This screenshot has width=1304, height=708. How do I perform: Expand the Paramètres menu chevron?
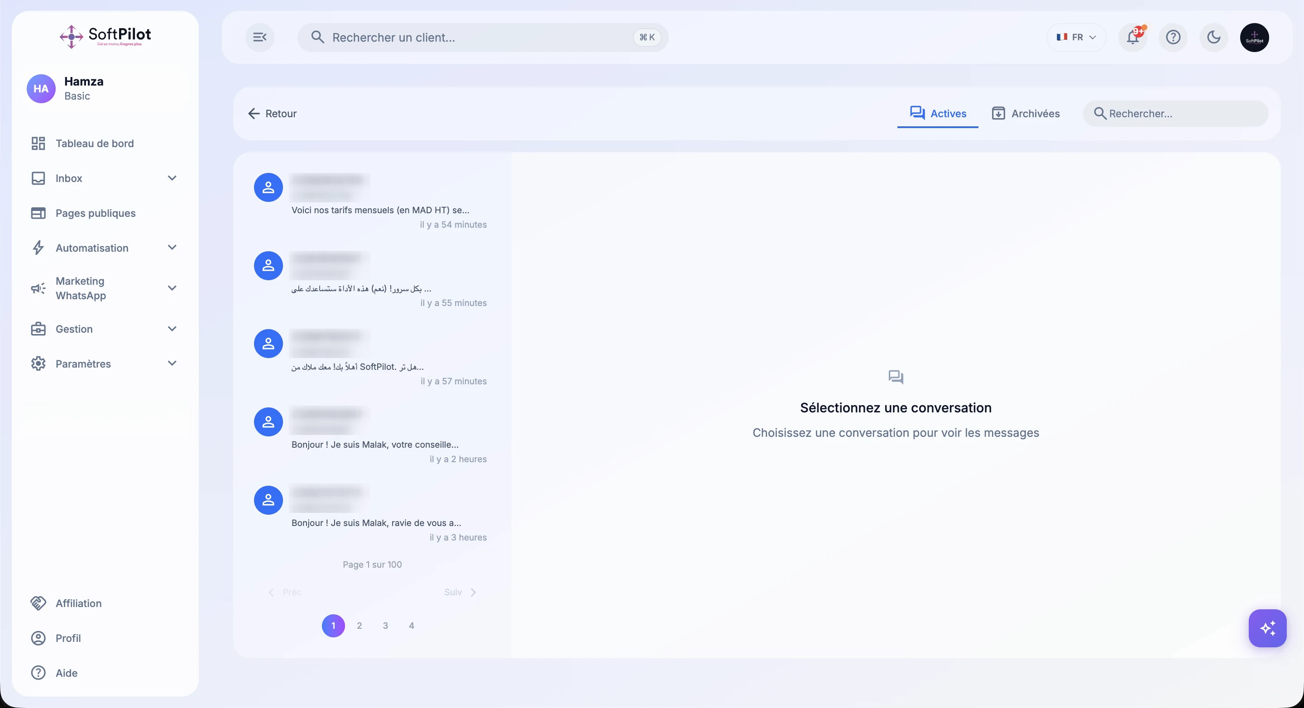[172, 364]
